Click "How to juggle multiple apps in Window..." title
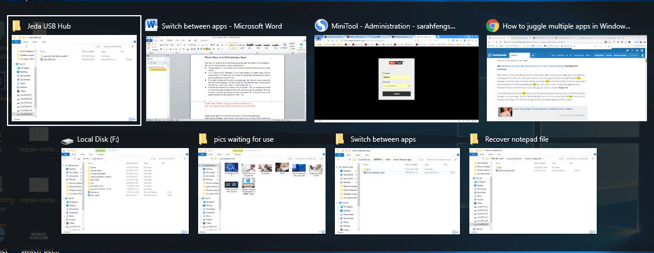 click(566, 26)
